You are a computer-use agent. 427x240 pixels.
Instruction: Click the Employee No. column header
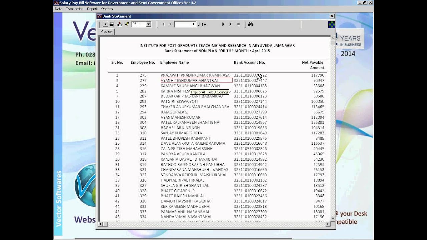(143, 62)
